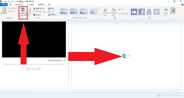This screenshot has width=184, height=98.
Task: Click the previous frame playback button
Action: coord(29,69)
